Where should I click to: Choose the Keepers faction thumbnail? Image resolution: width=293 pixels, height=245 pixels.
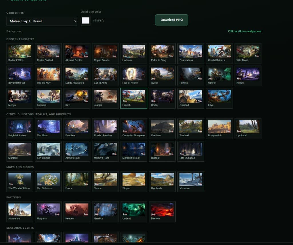(x=77, y=212)
